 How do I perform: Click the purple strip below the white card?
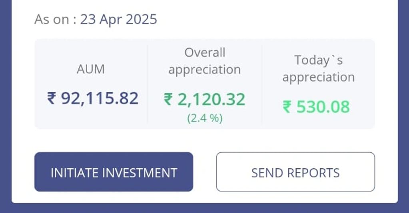pos(205,208)
